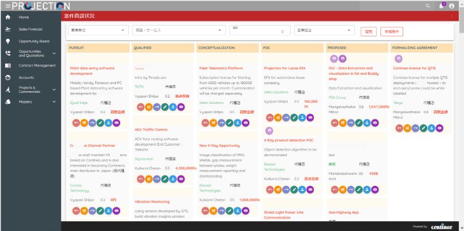Open the iQual Edge account link
The width and height of the screenshot is (464, 231).
79,103
